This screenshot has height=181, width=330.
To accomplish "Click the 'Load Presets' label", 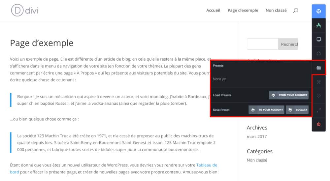I will [x=222, y=95].
